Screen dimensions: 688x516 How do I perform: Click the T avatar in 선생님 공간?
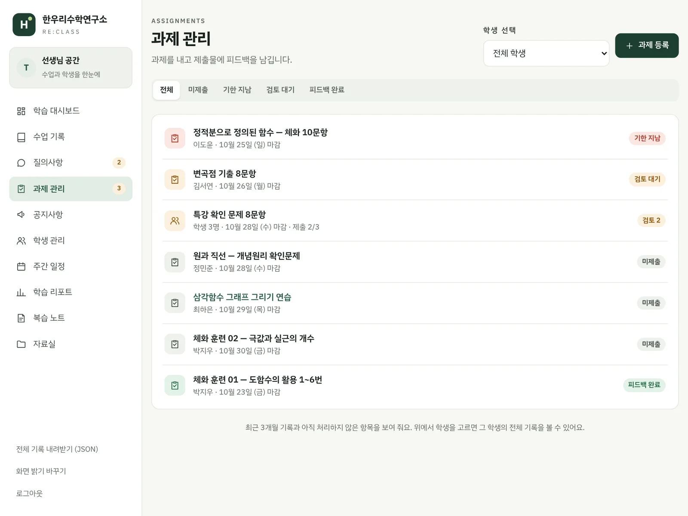(x=26, y=68)
